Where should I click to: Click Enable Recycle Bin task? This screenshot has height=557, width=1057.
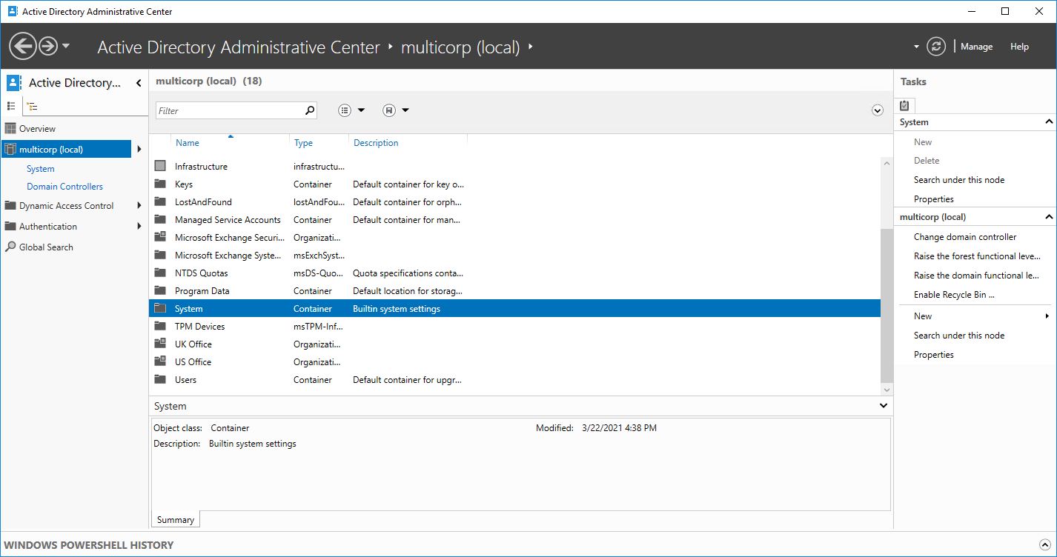pos(954,295)
